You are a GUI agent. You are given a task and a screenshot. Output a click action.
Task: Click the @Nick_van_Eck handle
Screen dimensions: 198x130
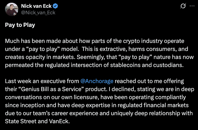click(x=38, y=12)
